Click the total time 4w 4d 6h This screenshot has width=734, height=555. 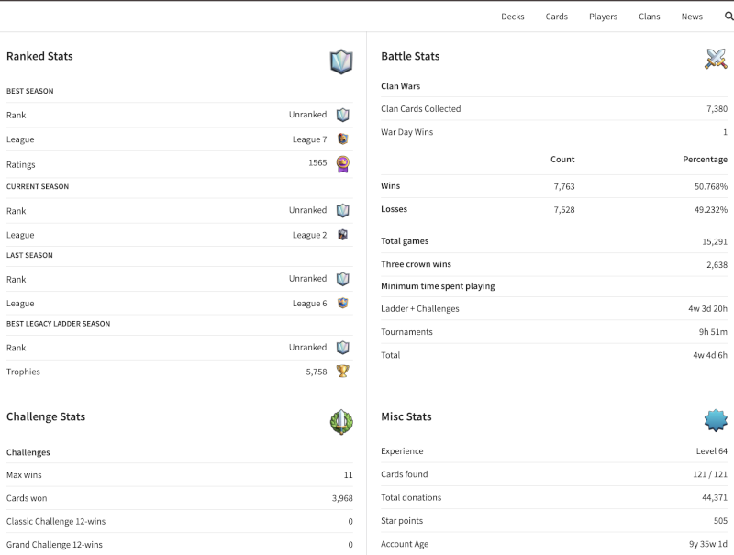click(710, 355)
